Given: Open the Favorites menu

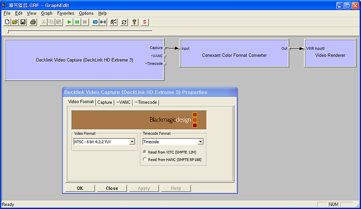Looking at the screenshot, I should (x=66, y=14).
